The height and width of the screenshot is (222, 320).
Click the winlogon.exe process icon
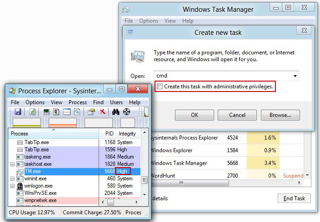(20, 186)
